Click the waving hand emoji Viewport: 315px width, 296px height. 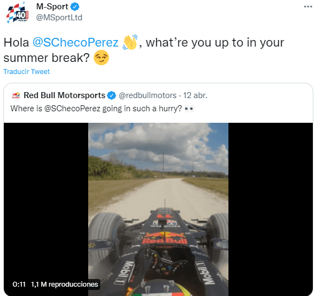130,42
